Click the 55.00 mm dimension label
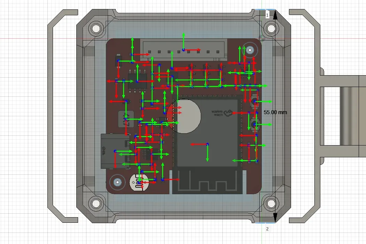The image size is (366, 244). [x=275, y=112]
